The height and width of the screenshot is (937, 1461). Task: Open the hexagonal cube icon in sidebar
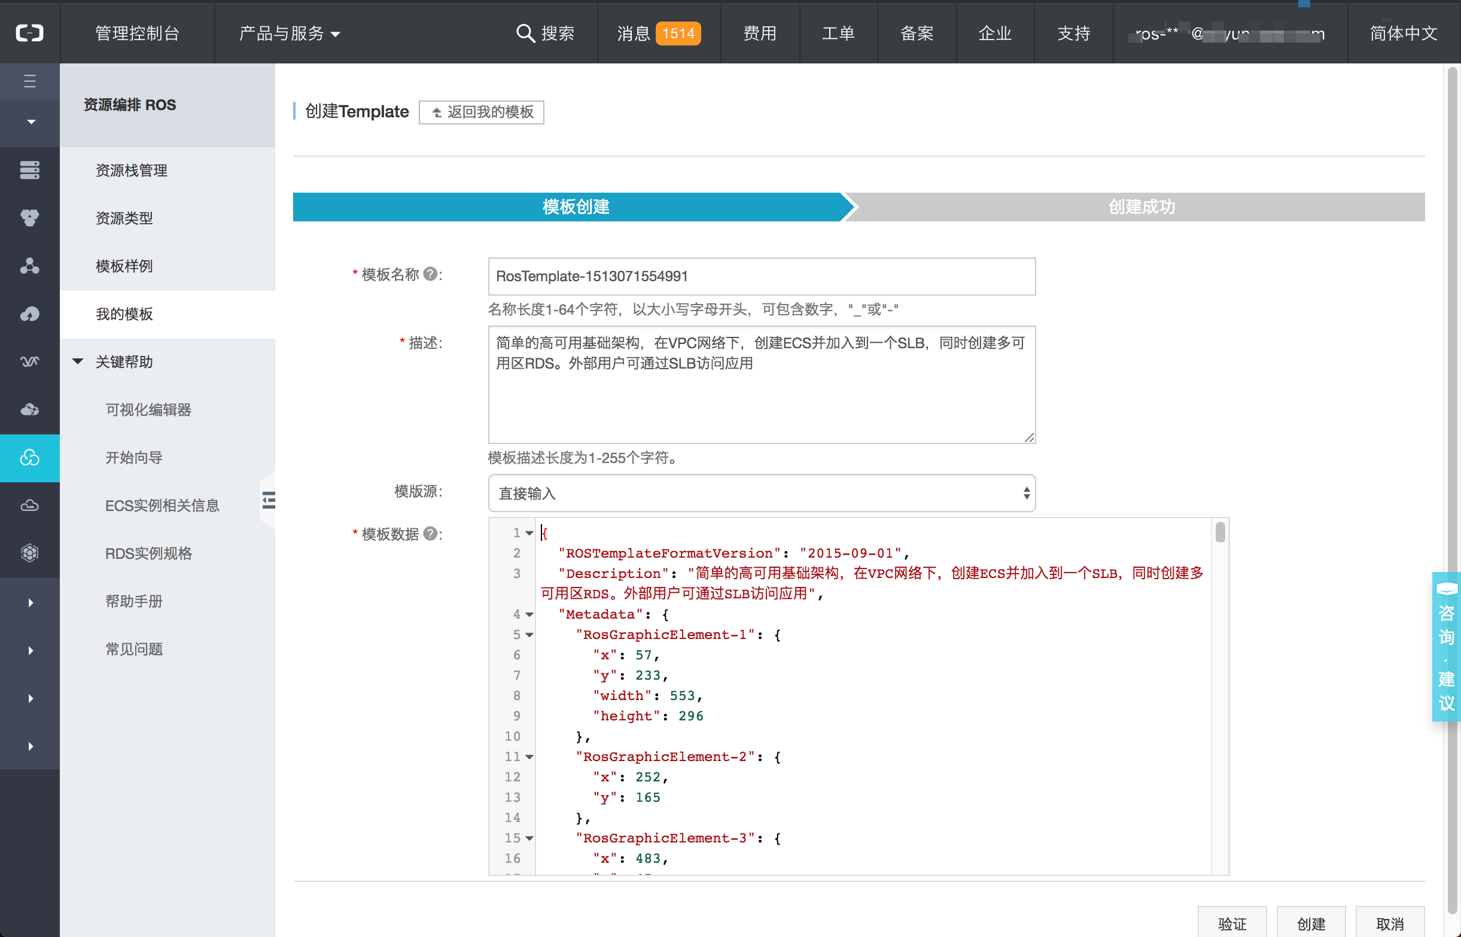(x=30, y=553)
